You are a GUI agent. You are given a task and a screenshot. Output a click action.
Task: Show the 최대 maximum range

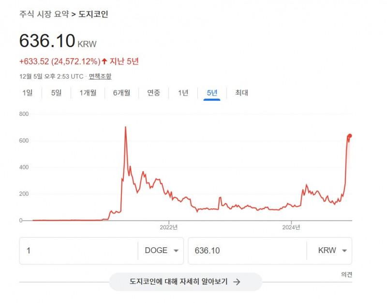click(x=241, y=93)
